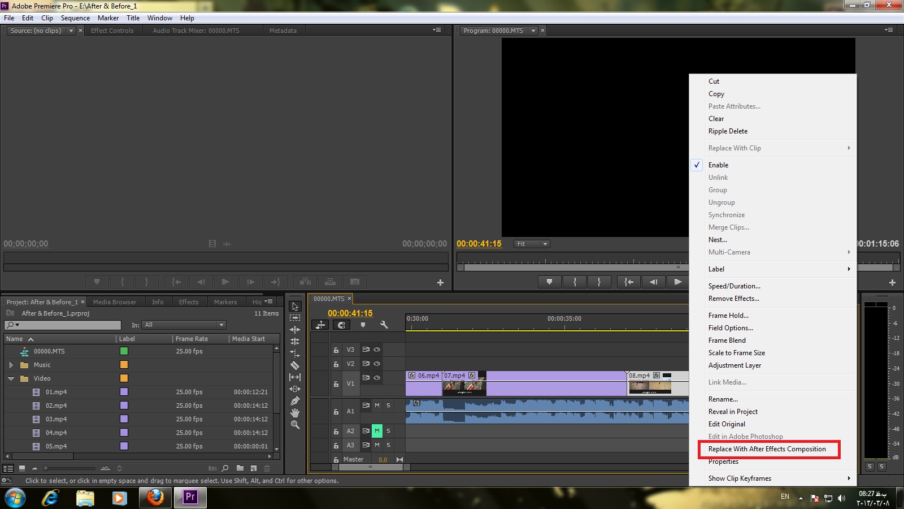
Task: Click the Find icon in Project panel
Action: click(x=225, y=468)
